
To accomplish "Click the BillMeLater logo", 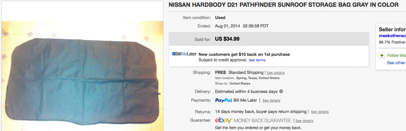I will coord(185,54).
